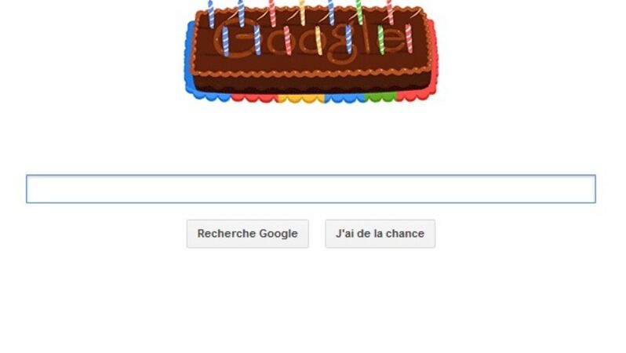
Task: Click the second o in icing Google lettering
Action: (311, 40)
